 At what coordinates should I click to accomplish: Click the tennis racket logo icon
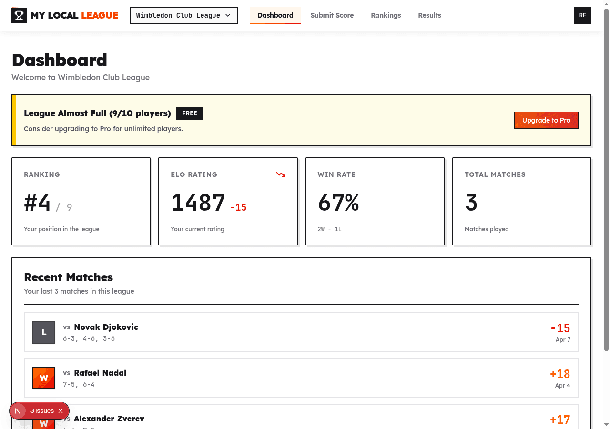pyautogui.click(x=19, y=15)
